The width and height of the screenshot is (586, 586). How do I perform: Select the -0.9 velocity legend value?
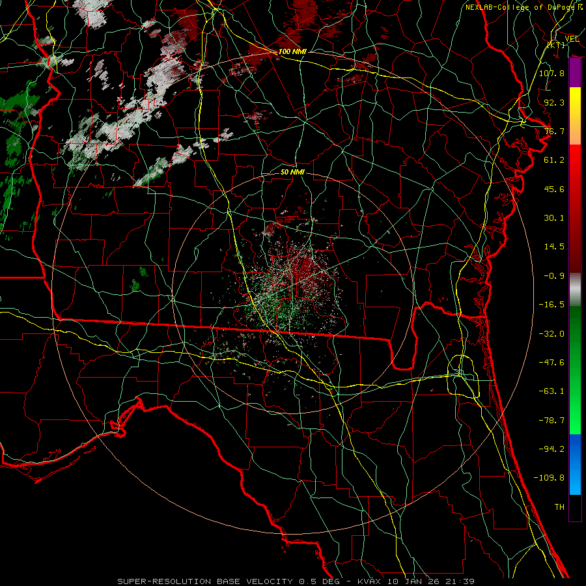click(554, 276)
